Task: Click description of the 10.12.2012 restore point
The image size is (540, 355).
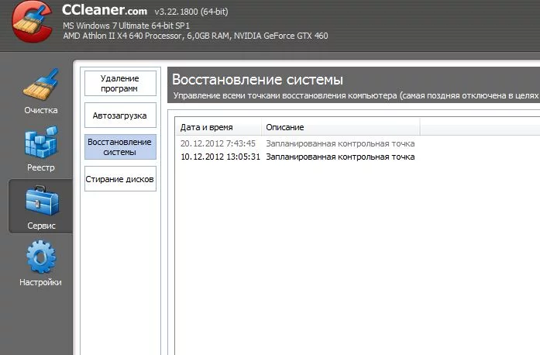Action: [x=340, y=157]
